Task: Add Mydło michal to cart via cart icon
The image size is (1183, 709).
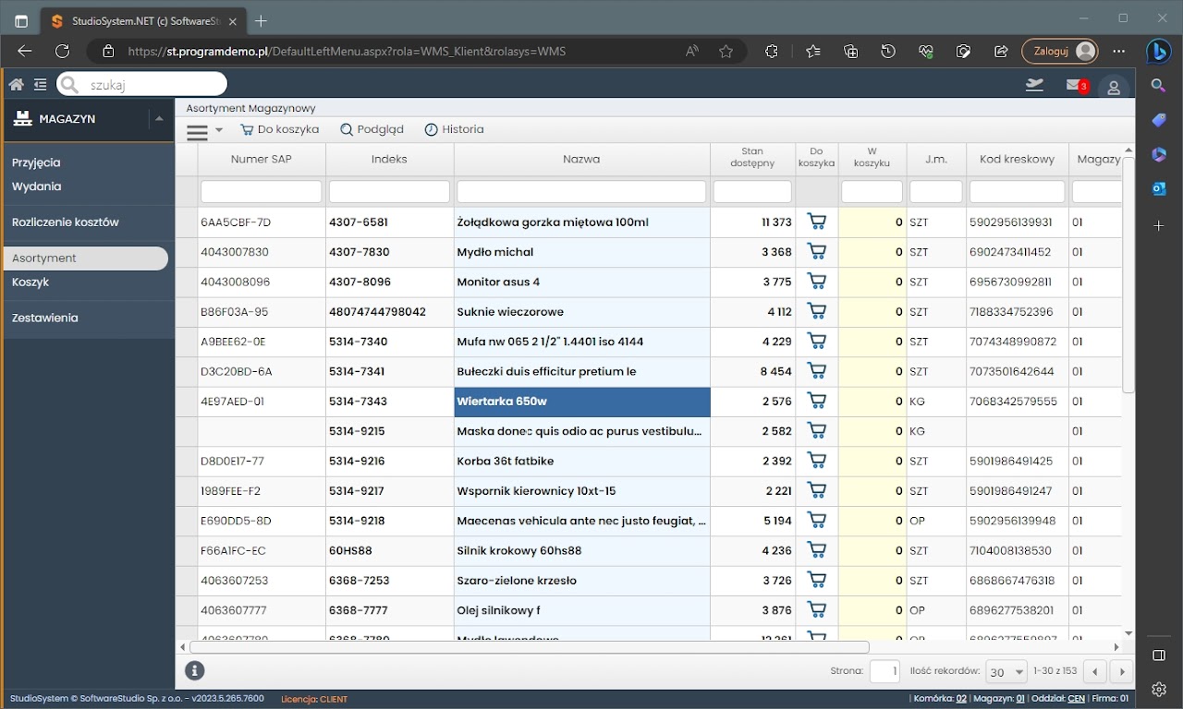Action: point(816,252)
